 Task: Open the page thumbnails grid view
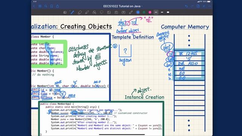(x=40, y=6)
